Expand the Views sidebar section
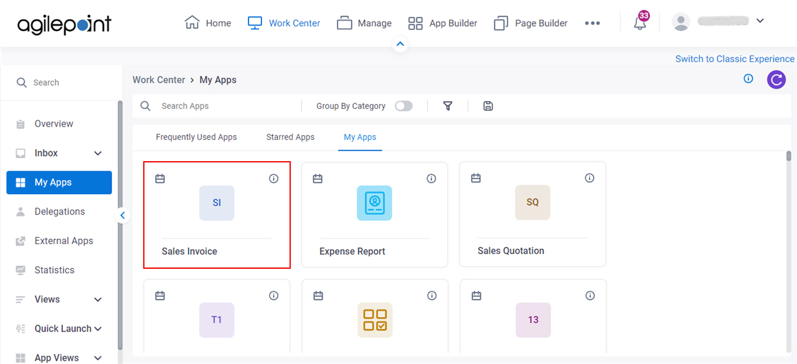Image resolution: width=797 pixels, height=364 pixels. tap(98, 299)
